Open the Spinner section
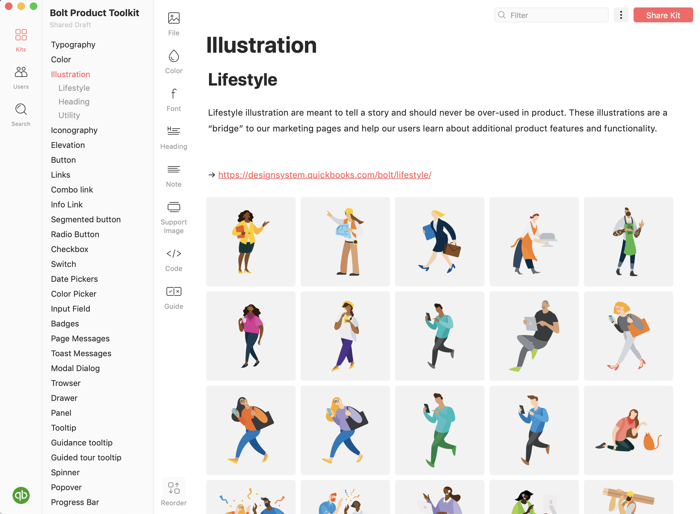The height and width of the screenshot is (514, 700). (65, 472)
